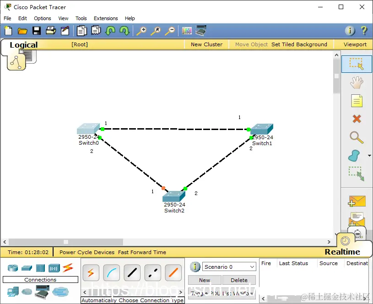373x304 pixels.
Task: Open the Scenario 0 dropdown
Action: [229, 266]
